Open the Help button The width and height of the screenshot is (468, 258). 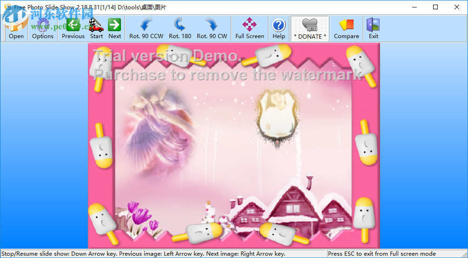[x=279, y=29]
